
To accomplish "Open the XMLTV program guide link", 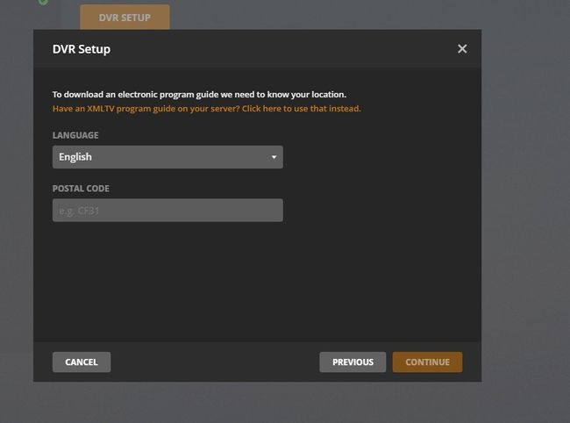I will pos(206,109).
